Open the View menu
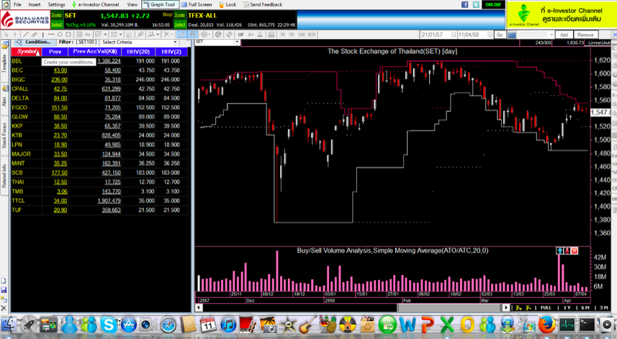Image resolution: width=617 pixels, height=339 pixels. pyautogui.click(x=132, y=5)
